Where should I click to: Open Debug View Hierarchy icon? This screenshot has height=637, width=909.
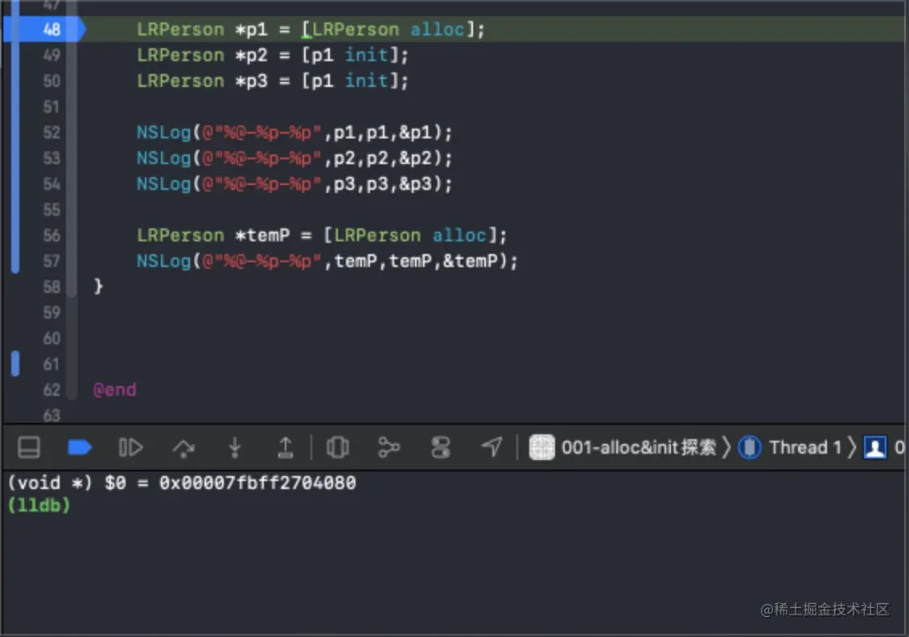pos(337,447)
